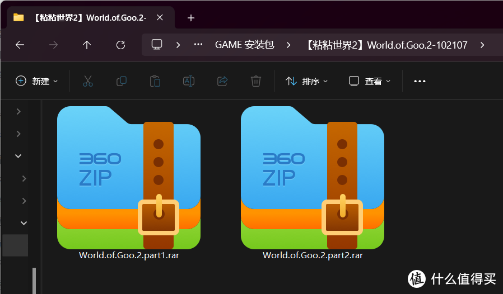Paste using the clipboard icon

155,81
